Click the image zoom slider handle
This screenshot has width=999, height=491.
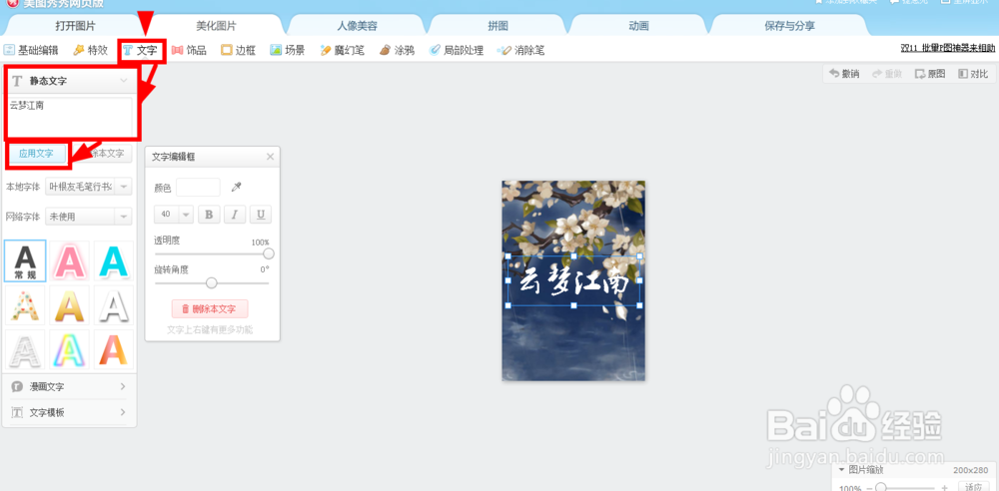(x=881, y=487)
